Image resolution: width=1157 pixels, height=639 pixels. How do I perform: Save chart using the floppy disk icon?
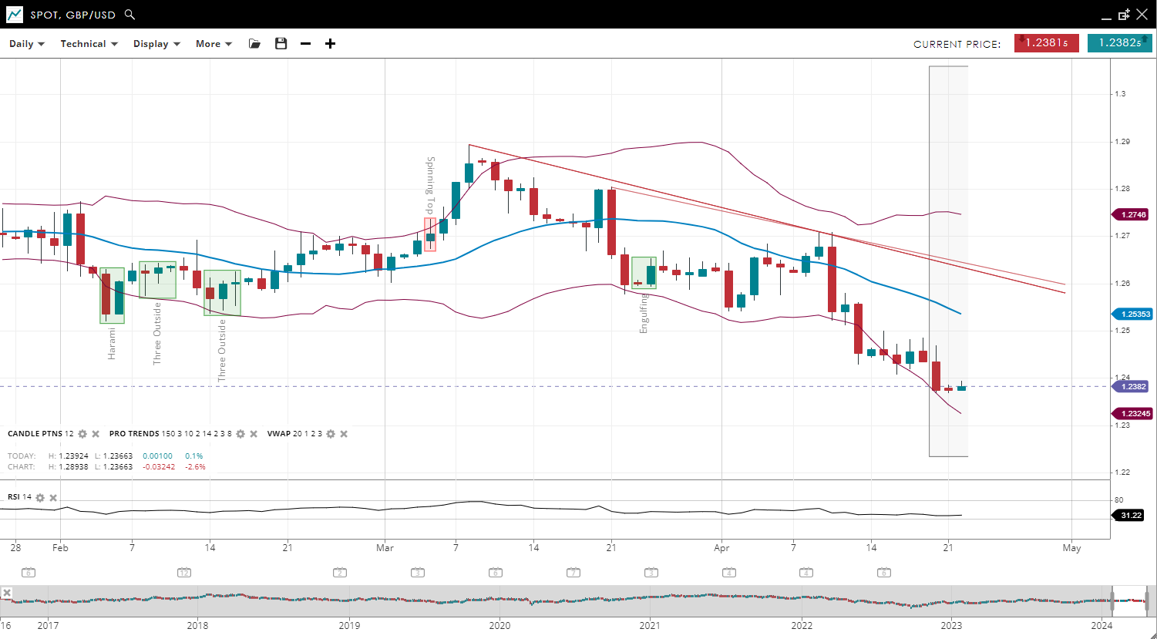[281, 44]
